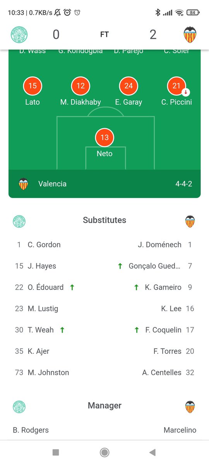The width and height of the screenshot is (209, 465).
Task: Select goalkeeper Neto's number 13 marker
Action: tap(104, 138)
